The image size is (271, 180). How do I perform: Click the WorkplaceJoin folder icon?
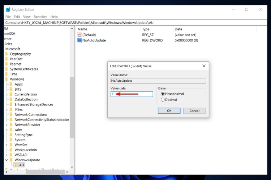(11, 150)
